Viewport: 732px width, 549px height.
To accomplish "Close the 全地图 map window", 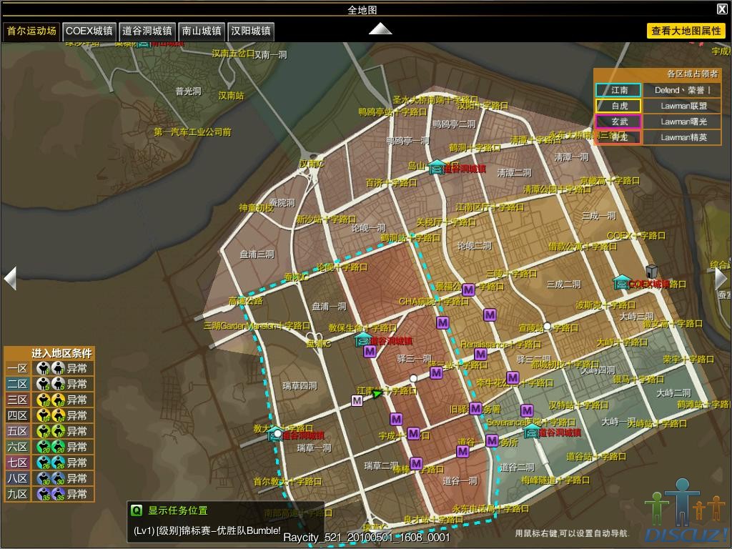I will (x=722, y=9).
